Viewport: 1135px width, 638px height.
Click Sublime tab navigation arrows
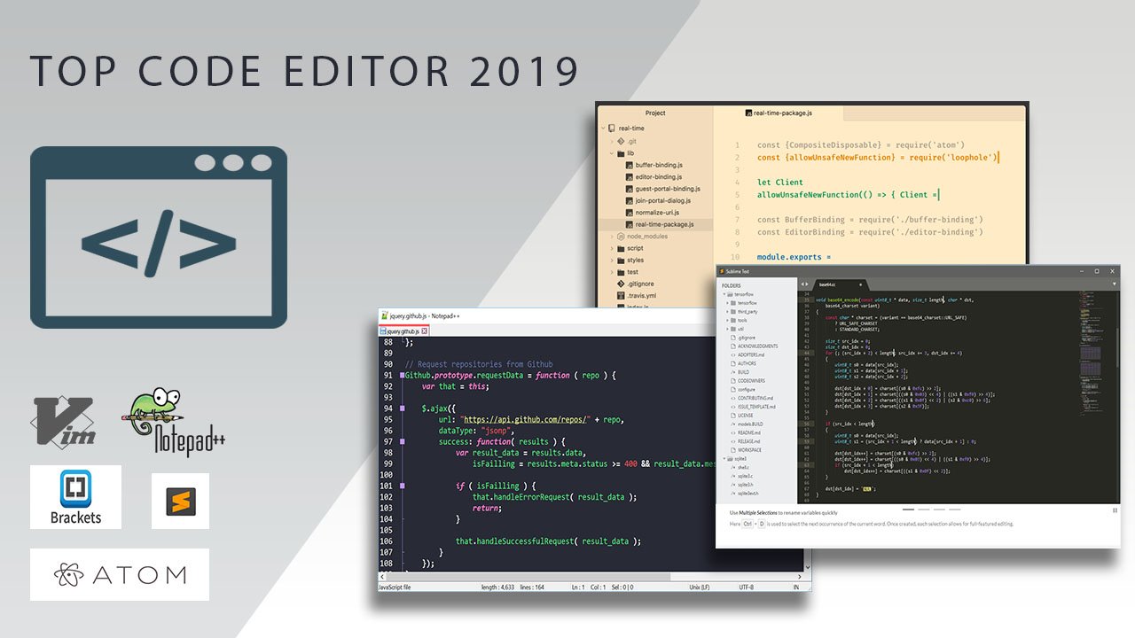tap(804, 284)
